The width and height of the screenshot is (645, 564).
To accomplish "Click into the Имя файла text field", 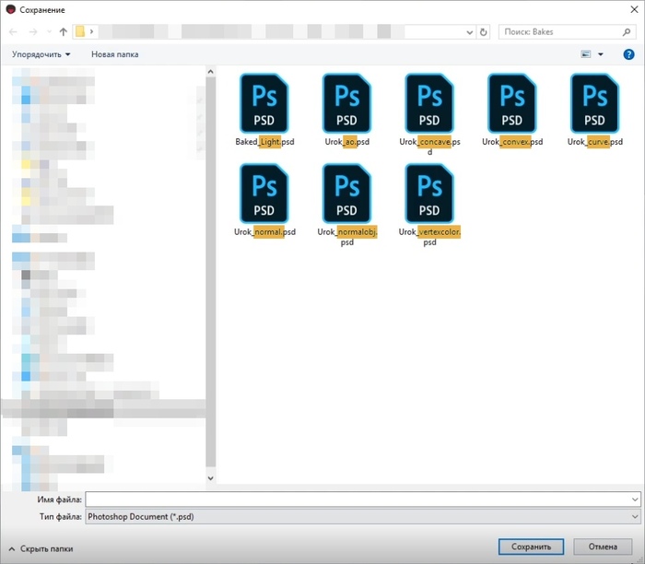I will tap(358, 499).
